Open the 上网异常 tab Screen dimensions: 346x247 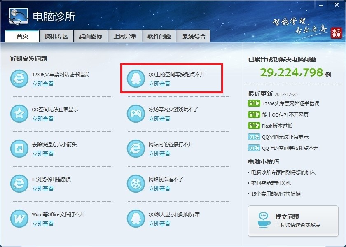[125, 36]
